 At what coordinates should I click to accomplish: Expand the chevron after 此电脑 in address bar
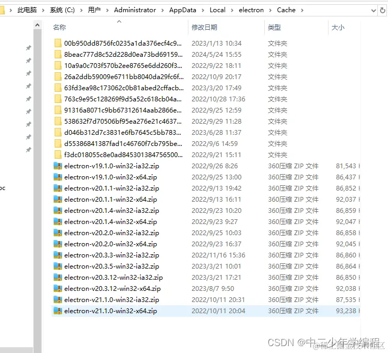click(43, 10)
